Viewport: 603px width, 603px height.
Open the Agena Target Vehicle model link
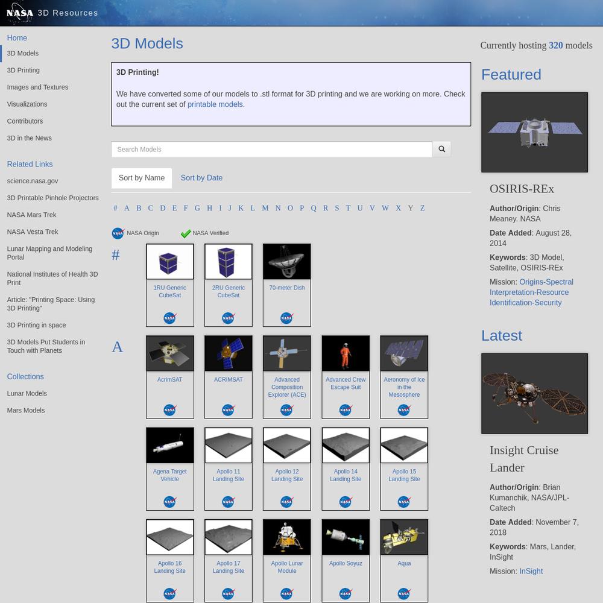pyautogui.click(x=170, y=475)
